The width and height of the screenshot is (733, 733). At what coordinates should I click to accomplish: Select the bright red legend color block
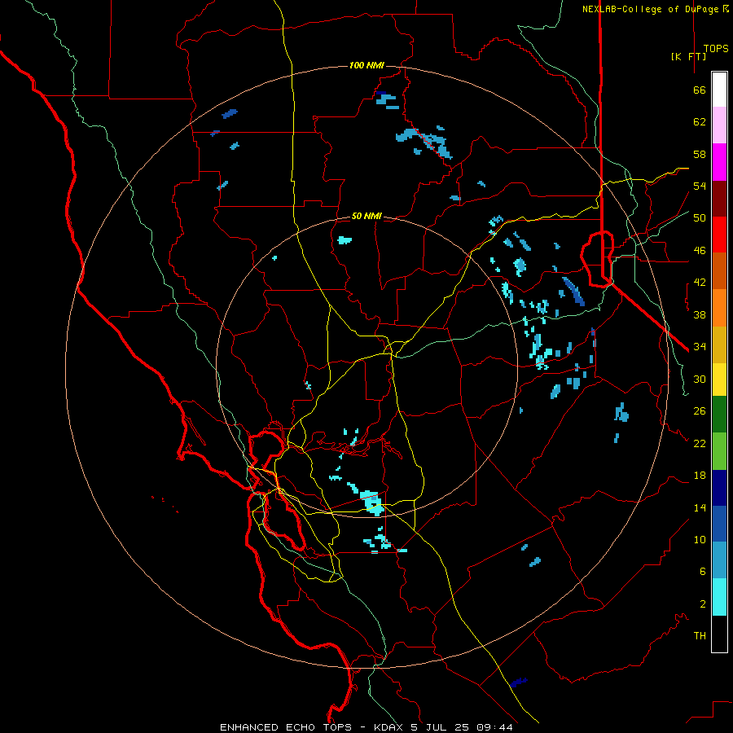coord(719,235)
